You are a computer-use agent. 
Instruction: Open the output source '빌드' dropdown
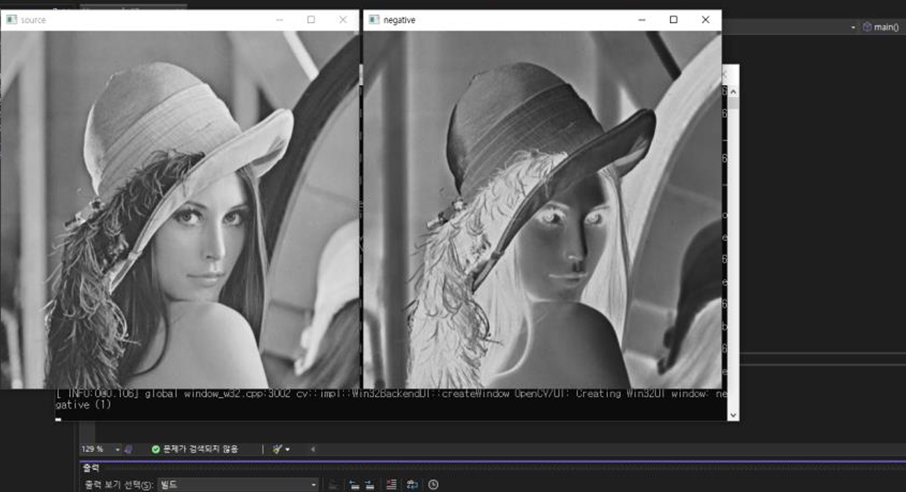[x=238, y=484]
